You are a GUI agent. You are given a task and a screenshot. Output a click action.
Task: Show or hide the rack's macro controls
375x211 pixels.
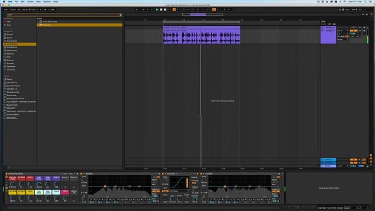coord(6,177)
